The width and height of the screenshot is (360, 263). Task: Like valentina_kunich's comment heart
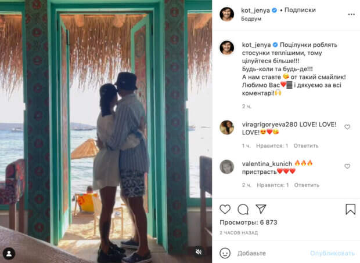pos(347,166)
